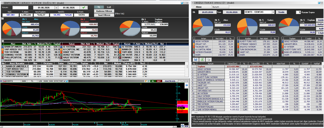Open the dropdown arrow next to TMP
This screenshot has height=128, width=324.
(x=64, y=81)
